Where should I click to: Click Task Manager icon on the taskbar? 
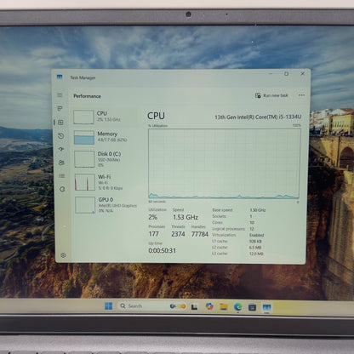point(266,307)
